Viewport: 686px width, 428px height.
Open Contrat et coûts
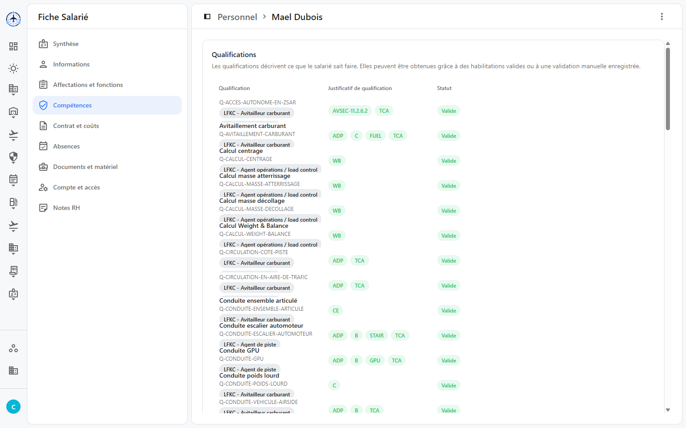pos(107,126)
